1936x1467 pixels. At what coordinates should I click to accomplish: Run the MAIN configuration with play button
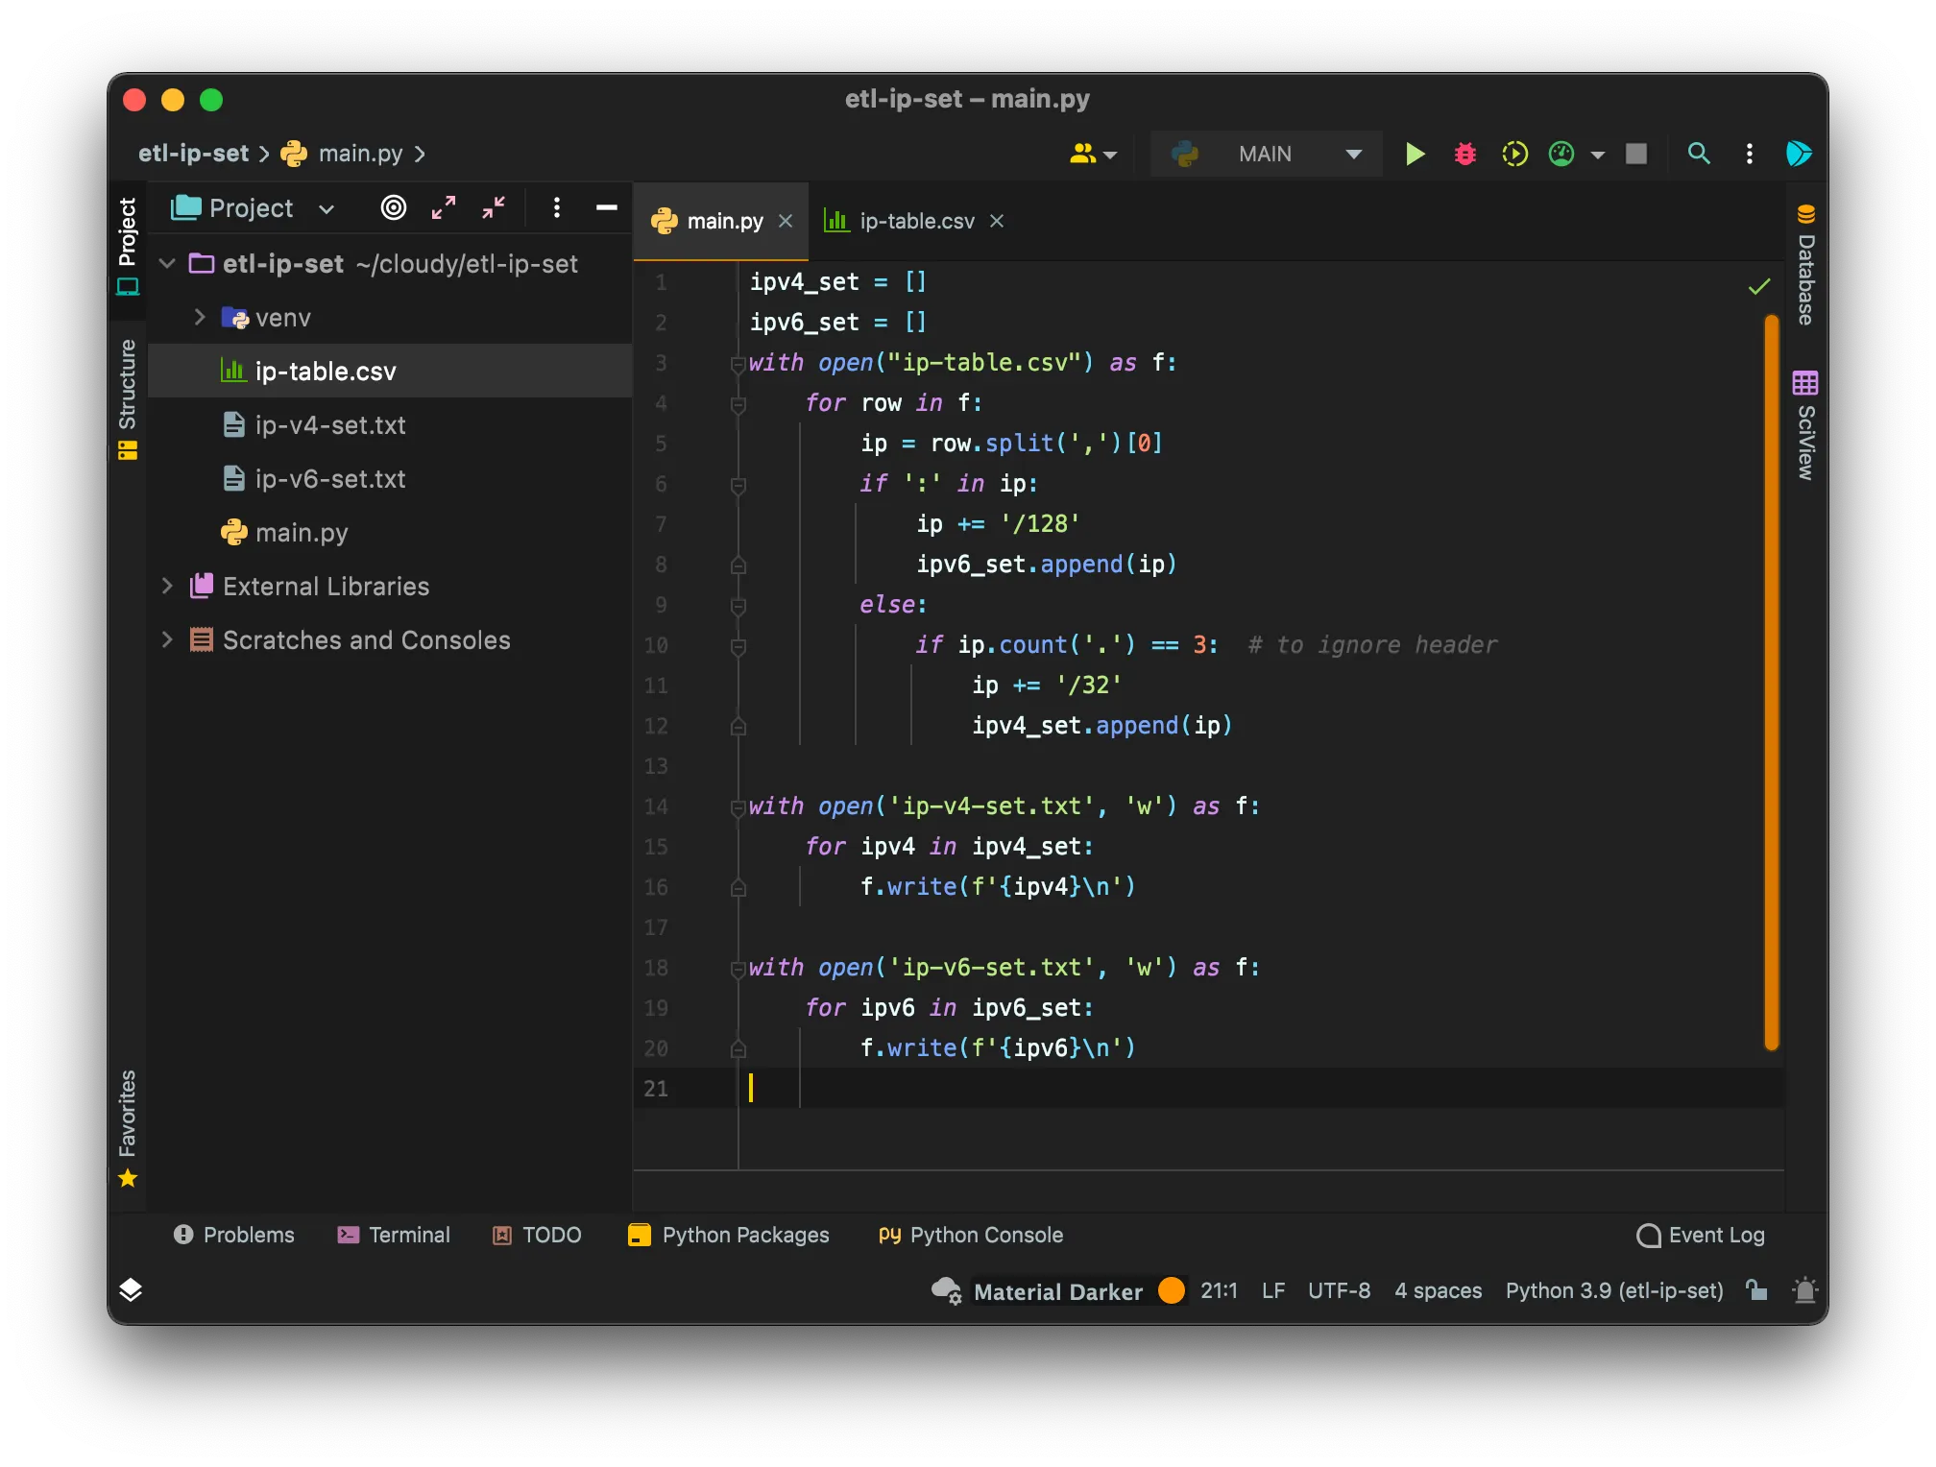[1415, 154]
